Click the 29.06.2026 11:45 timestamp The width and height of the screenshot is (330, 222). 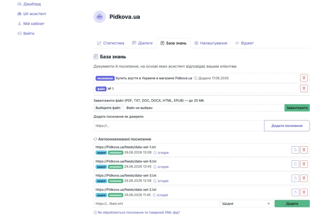tap(137, 195)
